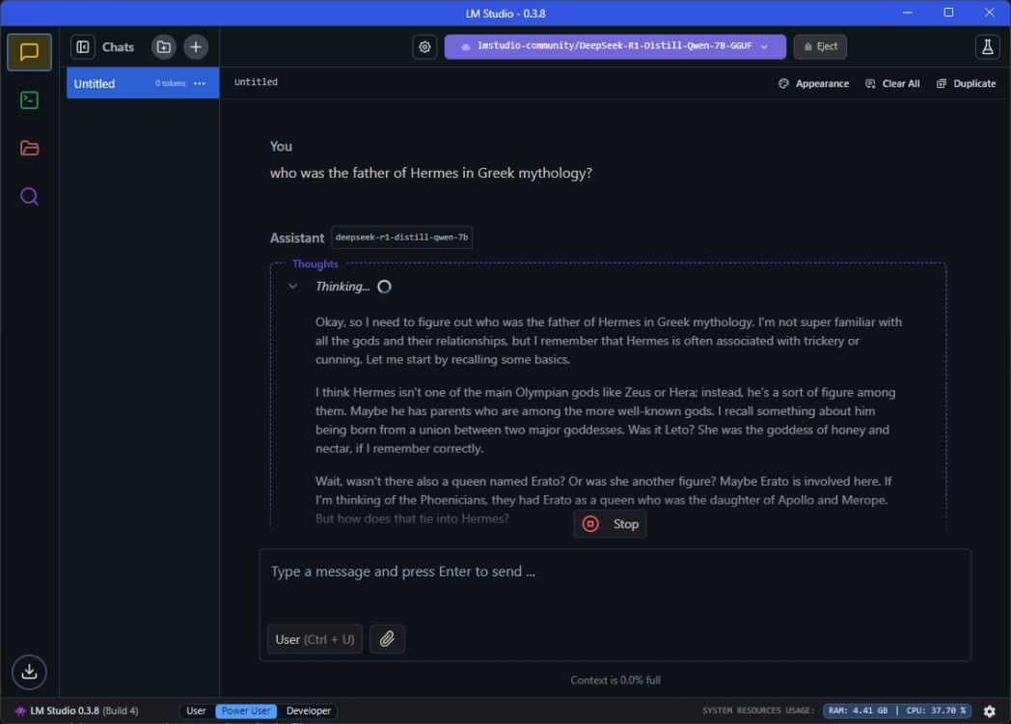The height and width of the screenshot is (724, 1011).
Task: Click the Context fullness indicator
Action: (615, 680)
